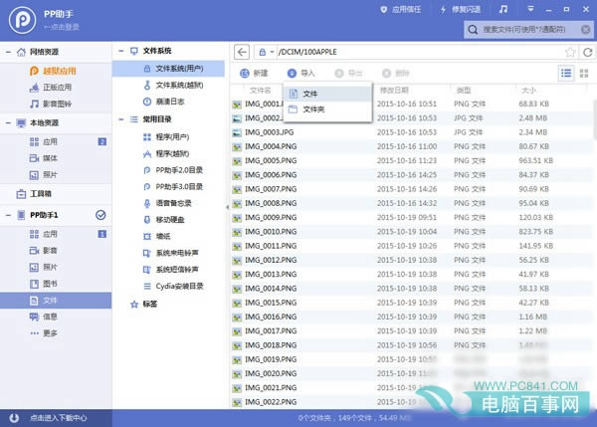This screenshot has width=597, height=427.
Task: Select the 标签 star item
Action: click(143, 304)
